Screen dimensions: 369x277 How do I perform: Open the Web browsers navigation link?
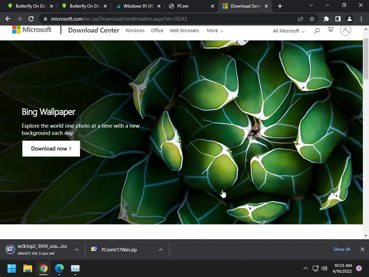point(184,30)
